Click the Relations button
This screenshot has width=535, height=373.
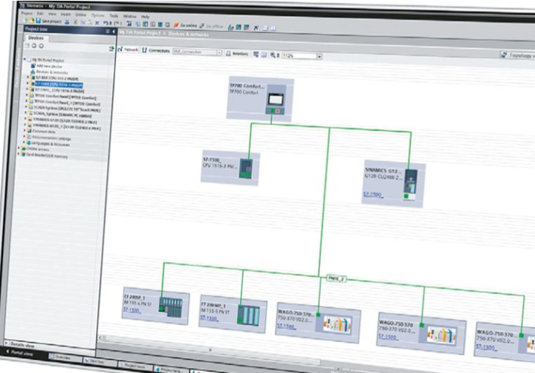click(237, 53)
